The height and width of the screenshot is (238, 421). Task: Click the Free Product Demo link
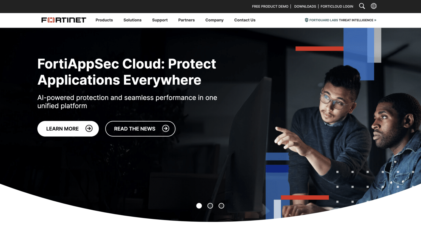pos(270,6)
